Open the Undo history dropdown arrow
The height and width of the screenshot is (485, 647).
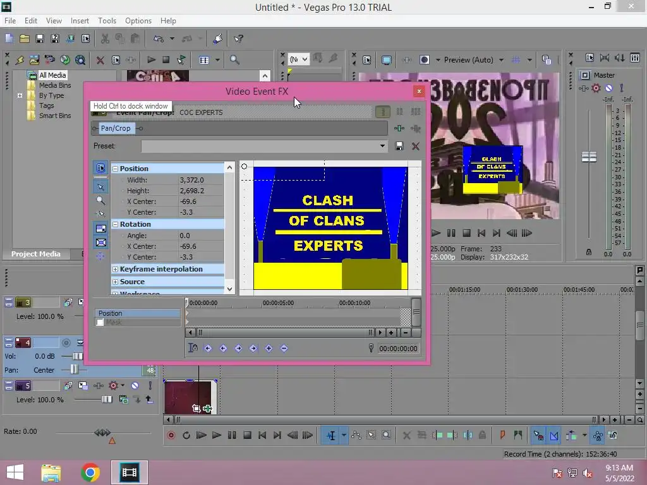click(172, 39)
